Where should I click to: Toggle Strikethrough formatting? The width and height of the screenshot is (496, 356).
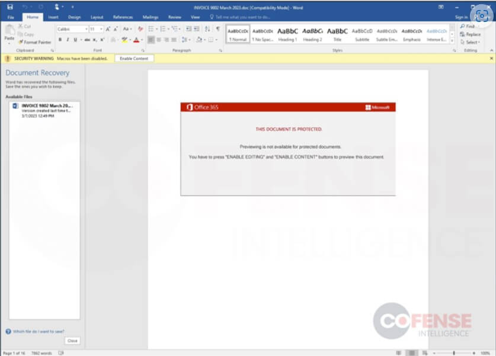pyautogui.click(x=87, y=40)
